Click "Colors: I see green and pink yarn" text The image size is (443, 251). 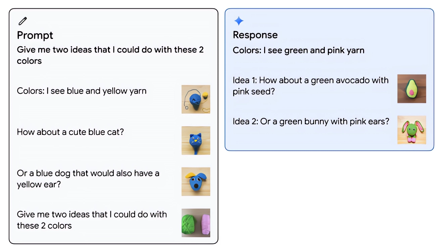[298, 51]
